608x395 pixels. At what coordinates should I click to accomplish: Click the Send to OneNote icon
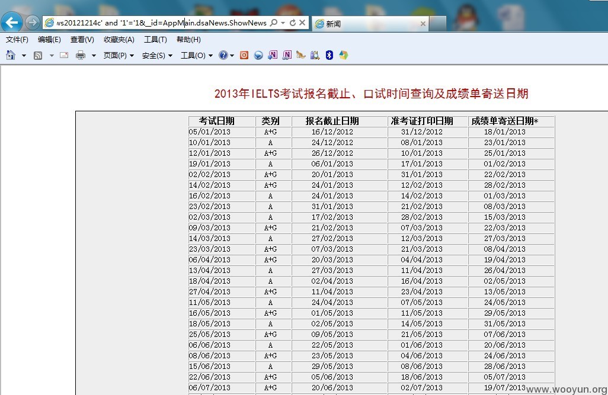[273, 56]
